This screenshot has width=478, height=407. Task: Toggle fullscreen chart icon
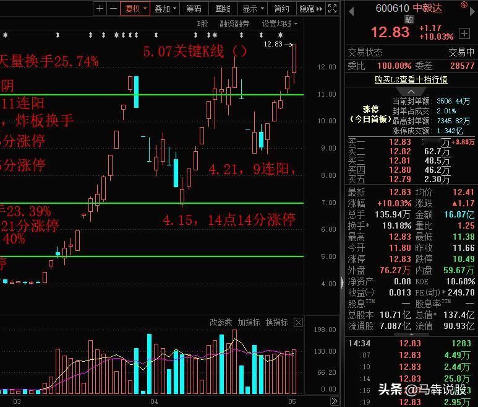(332, 8)
